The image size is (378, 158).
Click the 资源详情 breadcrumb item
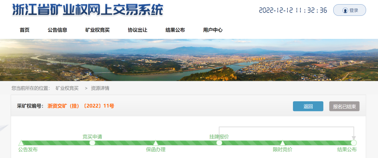(x=100, y=88)
